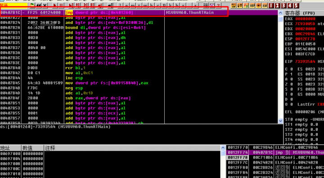Open the Log window with the L button

tap(121, 5)
